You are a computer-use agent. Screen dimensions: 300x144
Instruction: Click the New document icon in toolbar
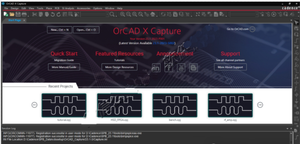coord(6,14)
